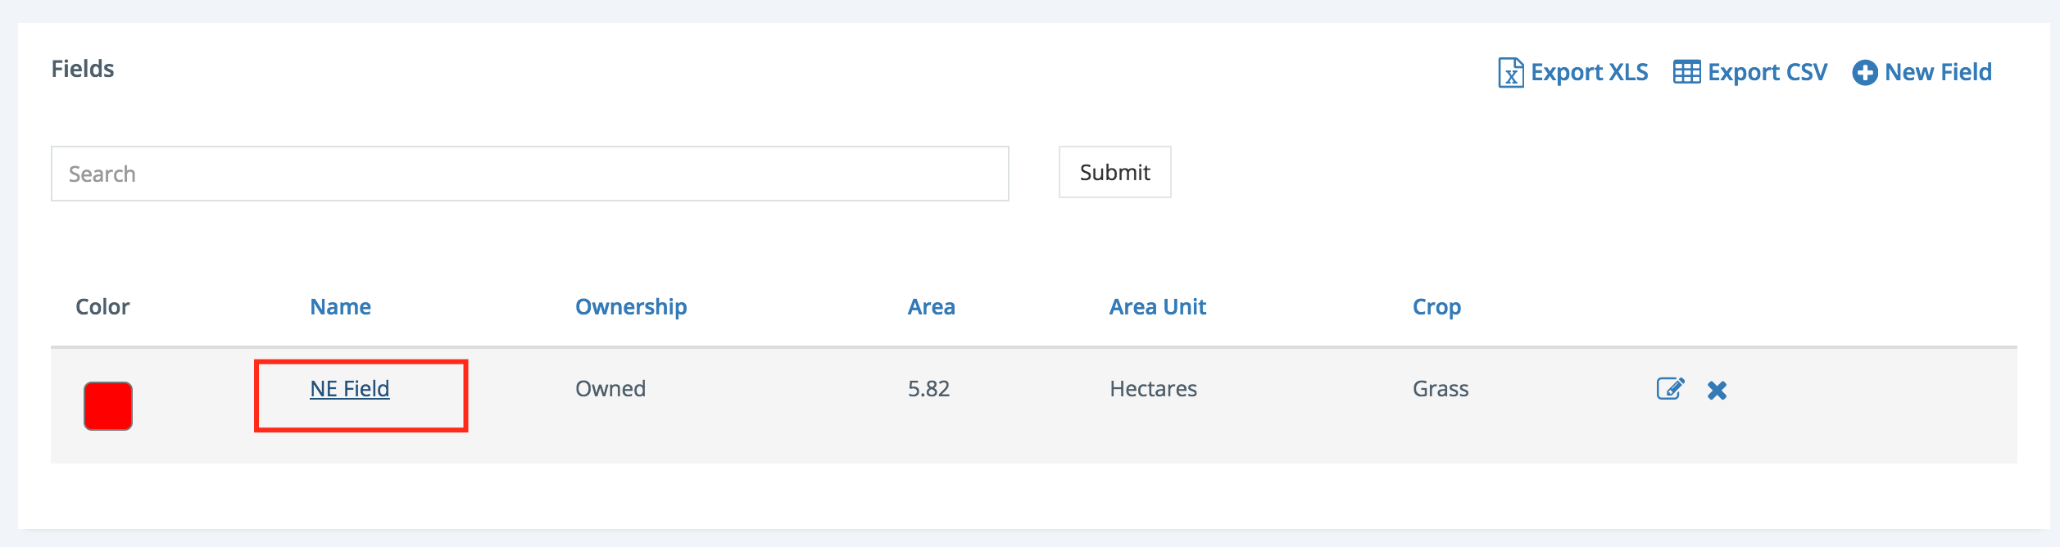Sort the table by Ownership column
The width and height of the screenshot is (2060, 547).
[x=630, y=307]
